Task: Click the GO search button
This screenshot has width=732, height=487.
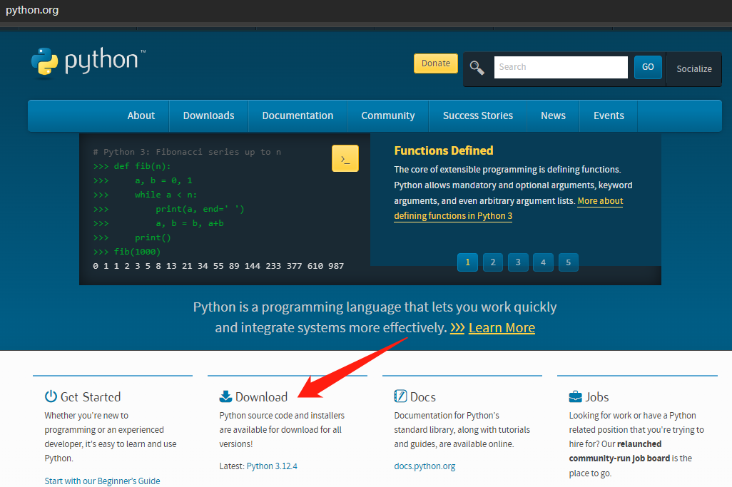Action: point(648,67)
